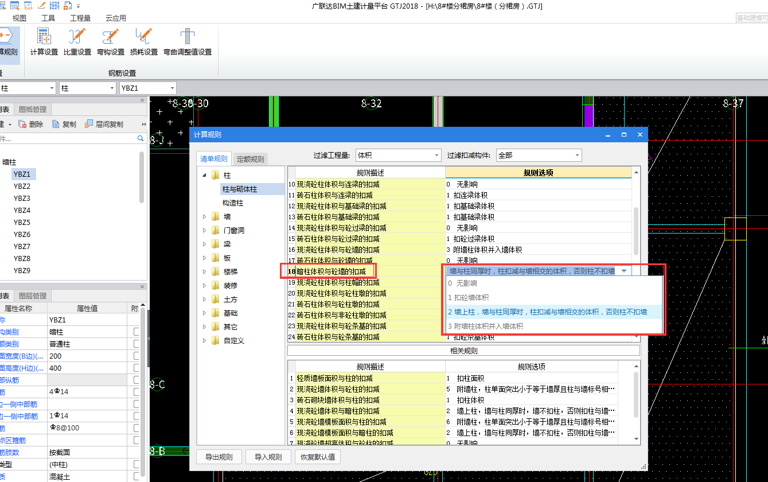Toggle checkbox for (中柱) type row
Image resolution: width=768 pixels, height=482 pixels.
(x=137, y=464)
